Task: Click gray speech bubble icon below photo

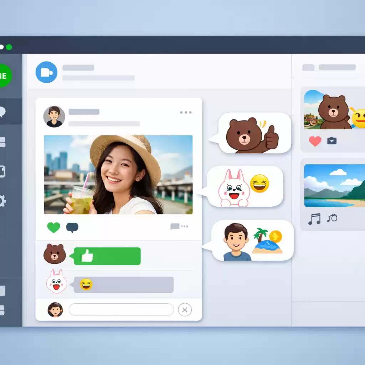Action: click(175, 226)
